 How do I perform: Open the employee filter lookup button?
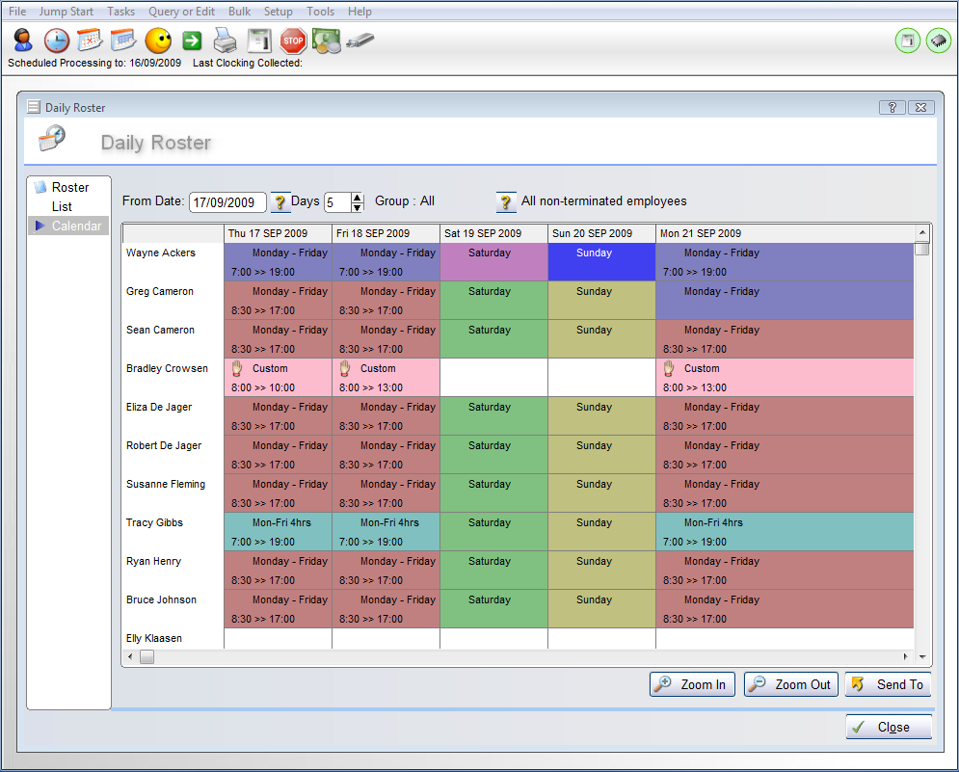[506, 201]
